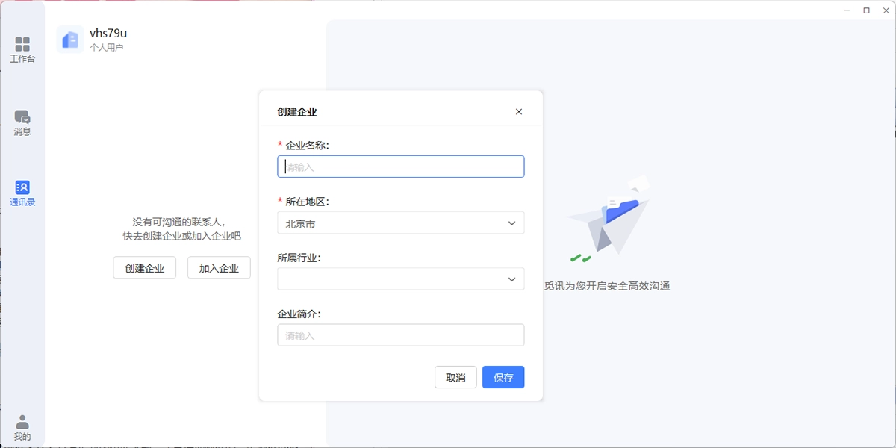Cancel the dialog with 取消
The height and width of the screenshot is (448, 896).
(x=455, y=377)
